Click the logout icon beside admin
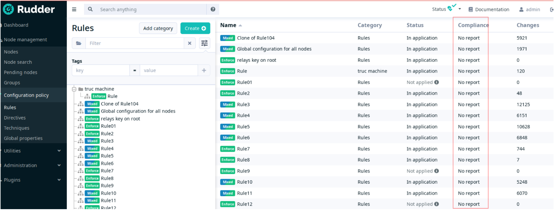560x213 pixels. tap(552, 10)
